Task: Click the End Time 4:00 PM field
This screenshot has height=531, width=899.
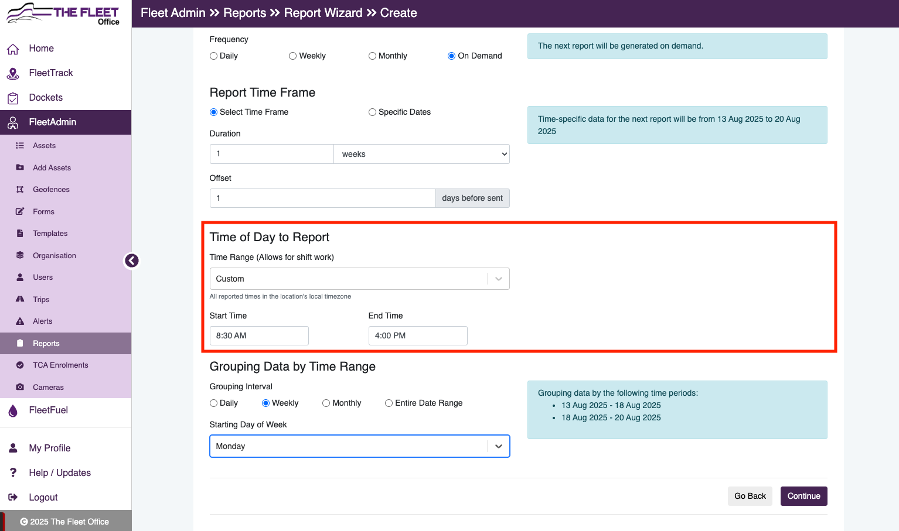Action: (x=418, y=335)
